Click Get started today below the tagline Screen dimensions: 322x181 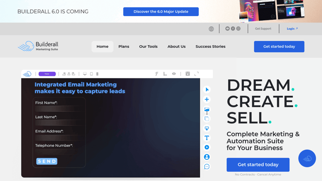(258, 165)
